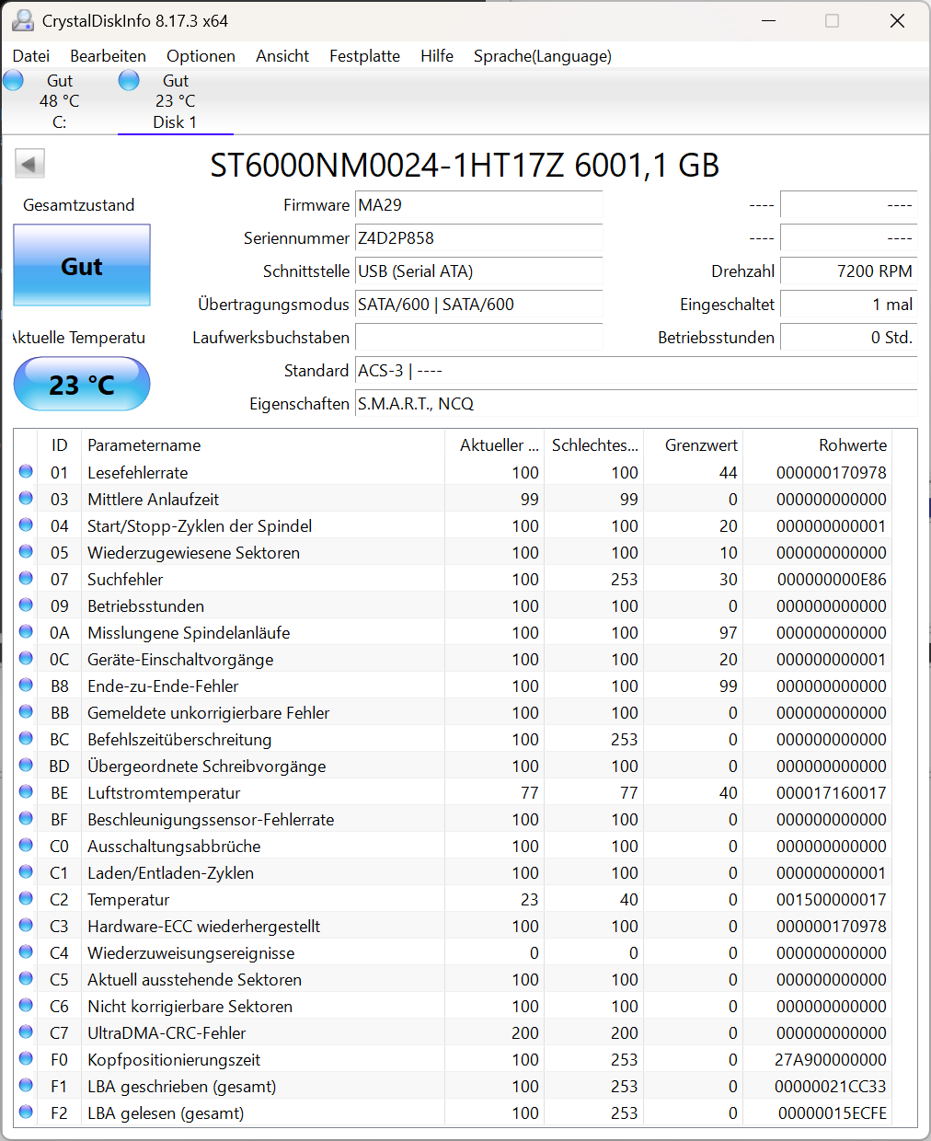This screenshot has height=1141, width=931.
Task: Click status orb of Wiederzugewiesene Sektoren row
Action: pos(26,552)
